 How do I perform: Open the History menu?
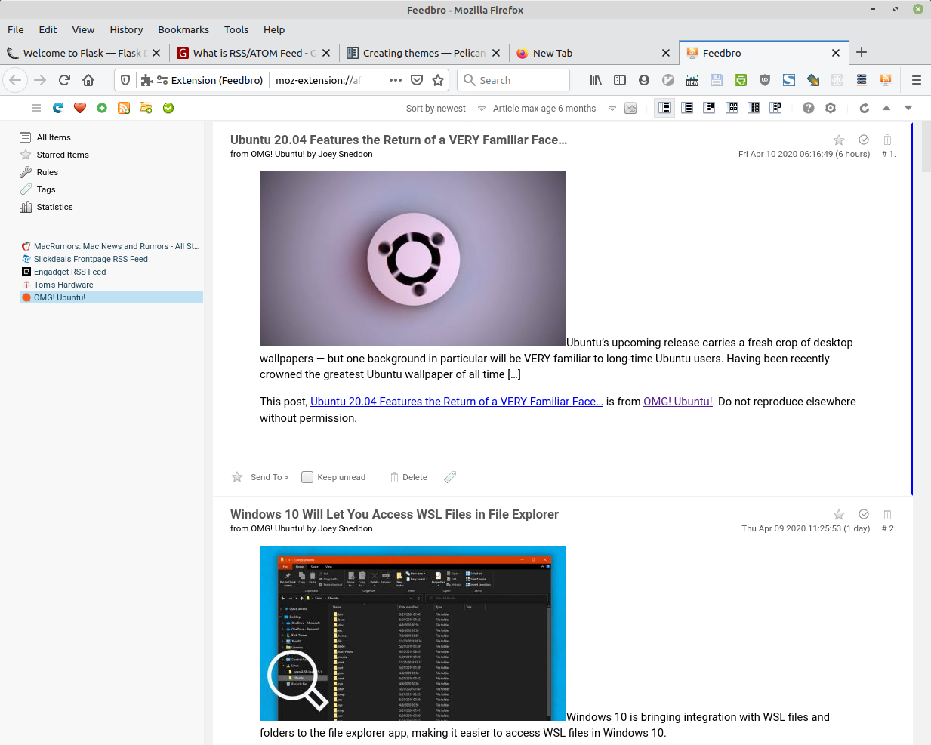click(126, 29)
